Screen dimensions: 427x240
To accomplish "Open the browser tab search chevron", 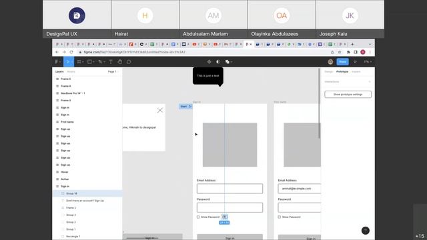I will [370, 44].
